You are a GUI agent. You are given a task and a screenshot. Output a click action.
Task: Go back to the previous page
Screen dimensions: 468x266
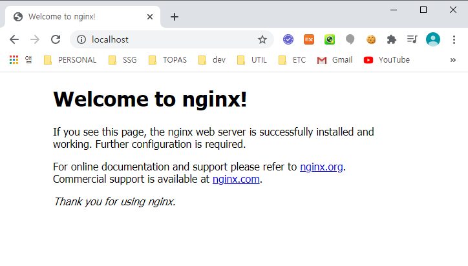click(x=14, y=39)
